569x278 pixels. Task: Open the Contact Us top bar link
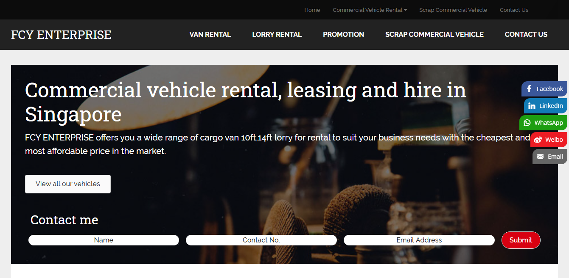[514, 10]
